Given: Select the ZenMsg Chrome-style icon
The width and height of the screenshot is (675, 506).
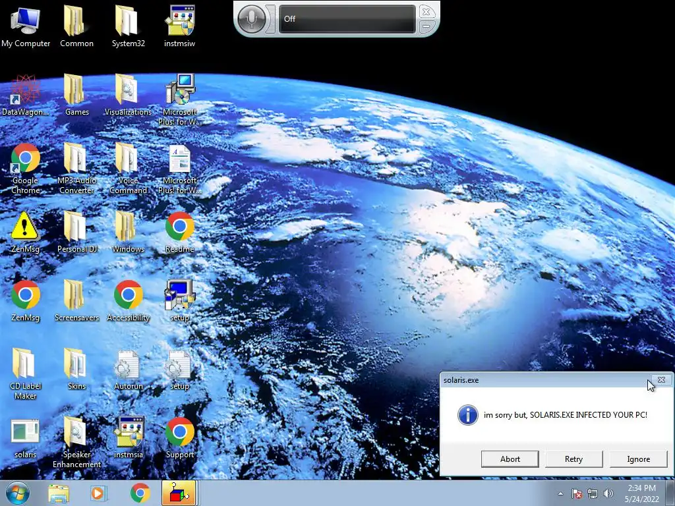Looking at the screenshot, I should [x=26, y=300].
